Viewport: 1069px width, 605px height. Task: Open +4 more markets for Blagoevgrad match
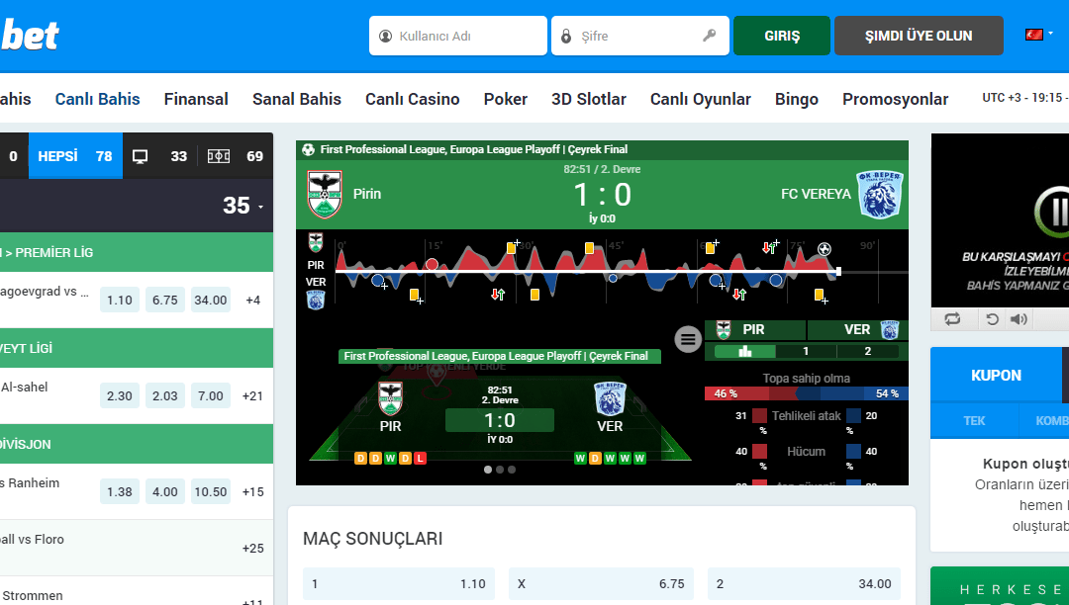[x=253, y=301]
